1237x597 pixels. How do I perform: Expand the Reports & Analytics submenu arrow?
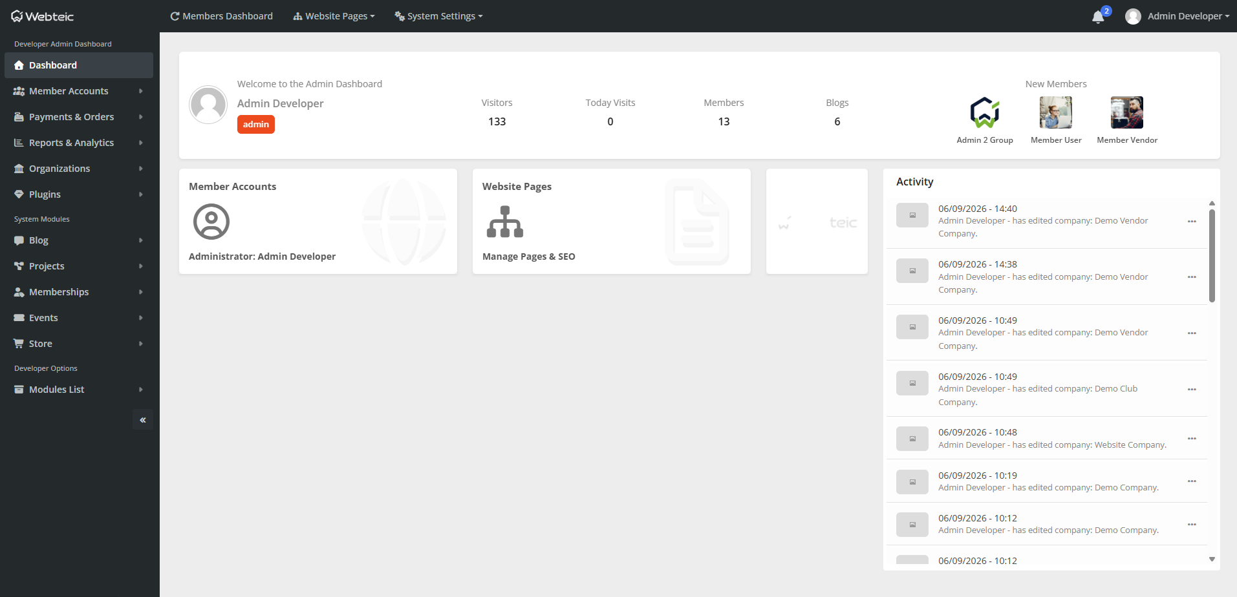tap(141, 143)
